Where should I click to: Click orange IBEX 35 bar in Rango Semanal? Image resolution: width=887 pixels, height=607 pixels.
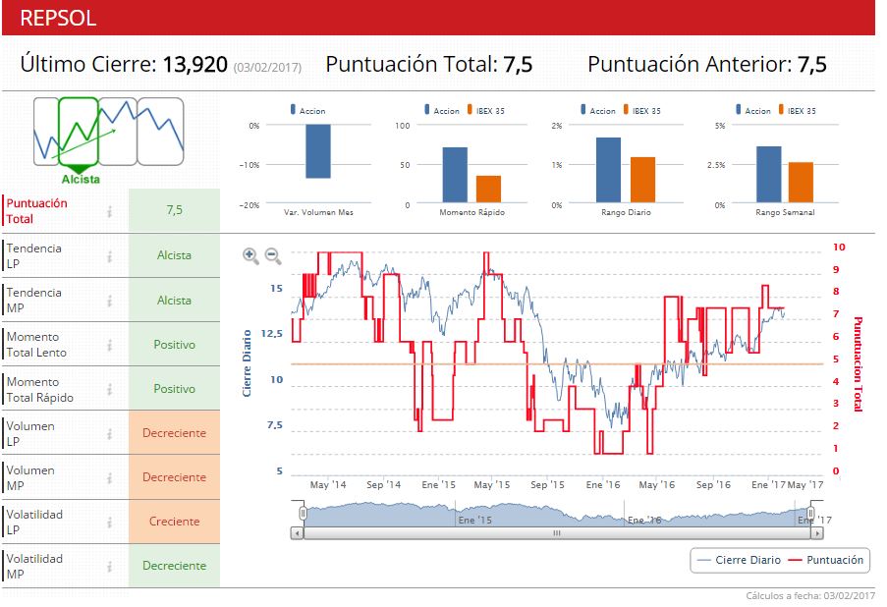point(801,182)
